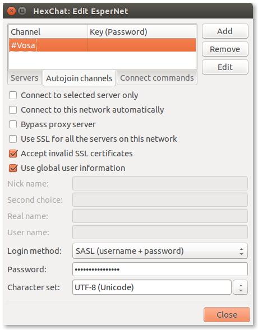
Task: Click the UTF-8 Character set field
Action: pyautogui.click(x=152, y=287)
